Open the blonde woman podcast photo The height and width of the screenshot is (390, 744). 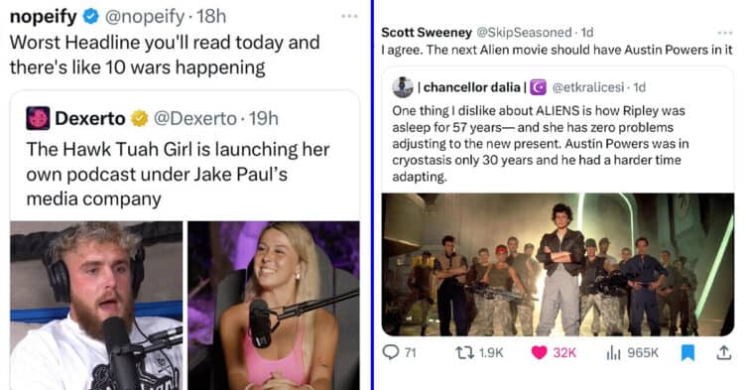[x=274, y=306]
